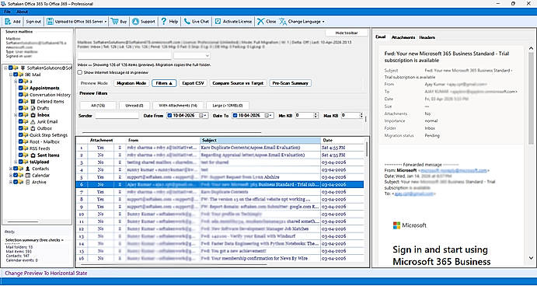The image size is (537, 286).
Task: Switch to the Attachments tab
Action: pos(403,37)
